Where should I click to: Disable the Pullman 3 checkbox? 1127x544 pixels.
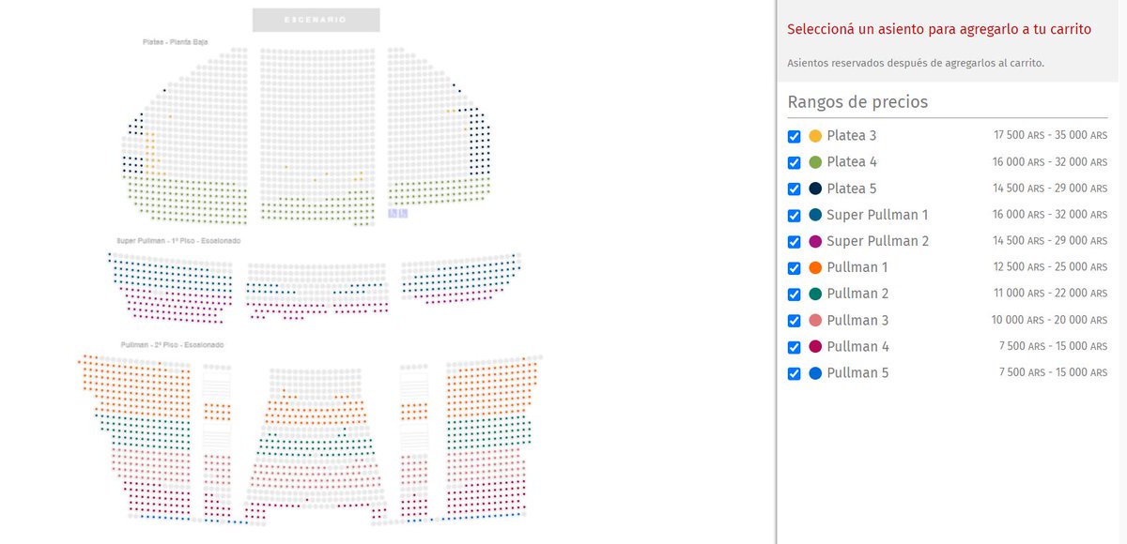click(794, 320)
